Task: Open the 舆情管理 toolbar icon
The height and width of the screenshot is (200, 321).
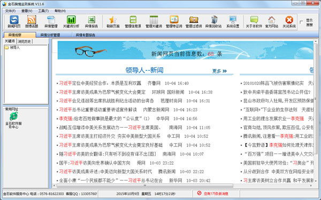Action: (51, 21)
